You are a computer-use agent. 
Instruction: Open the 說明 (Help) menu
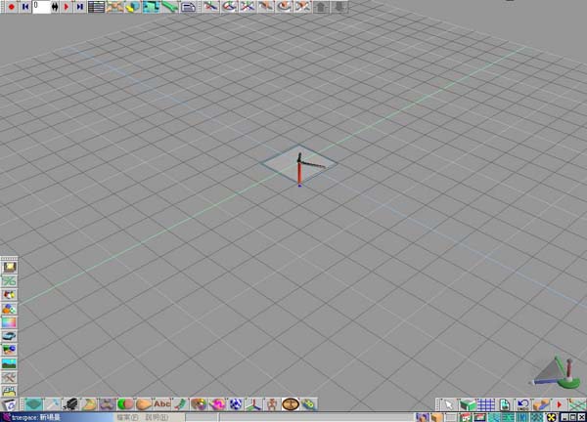click(x=157, y=416)
